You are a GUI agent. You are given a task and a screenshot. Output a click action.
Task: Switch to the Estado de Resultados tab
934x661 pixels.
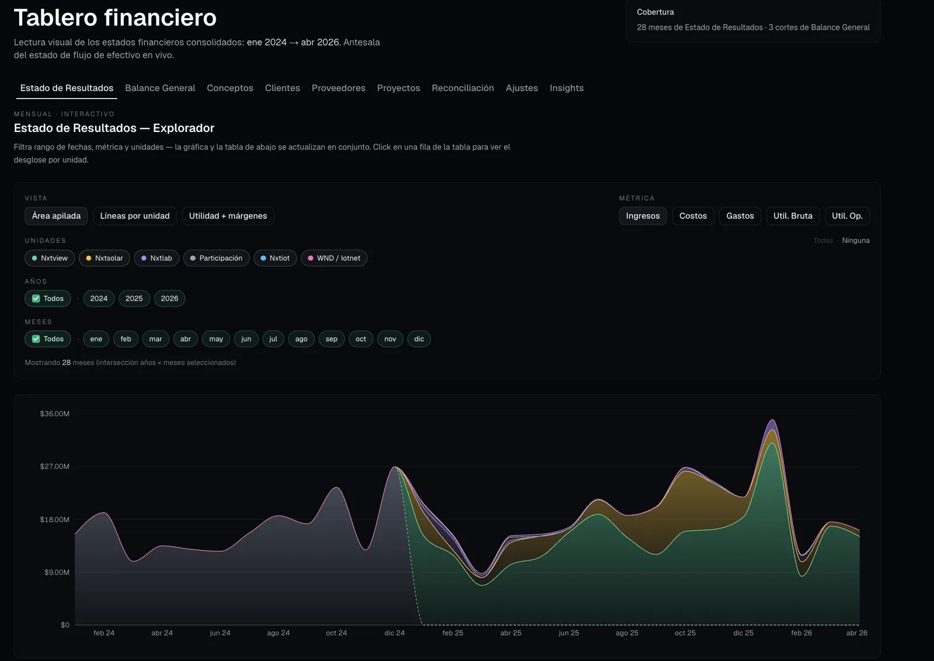[x=67, y=88]
